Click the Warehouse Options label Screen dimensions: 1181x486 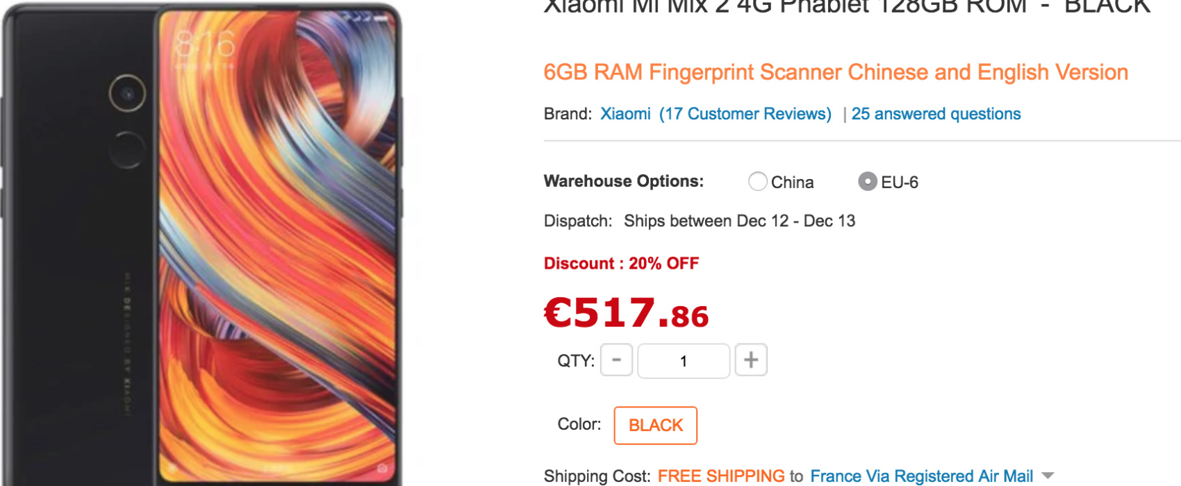(624, 181)
